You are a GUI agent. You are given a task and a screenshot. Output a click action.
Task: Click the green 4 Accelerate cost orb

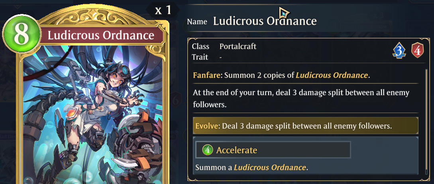coord(208,150)
